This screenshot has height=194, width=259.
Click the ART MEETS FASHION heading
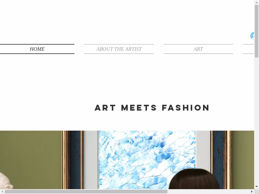152,108
